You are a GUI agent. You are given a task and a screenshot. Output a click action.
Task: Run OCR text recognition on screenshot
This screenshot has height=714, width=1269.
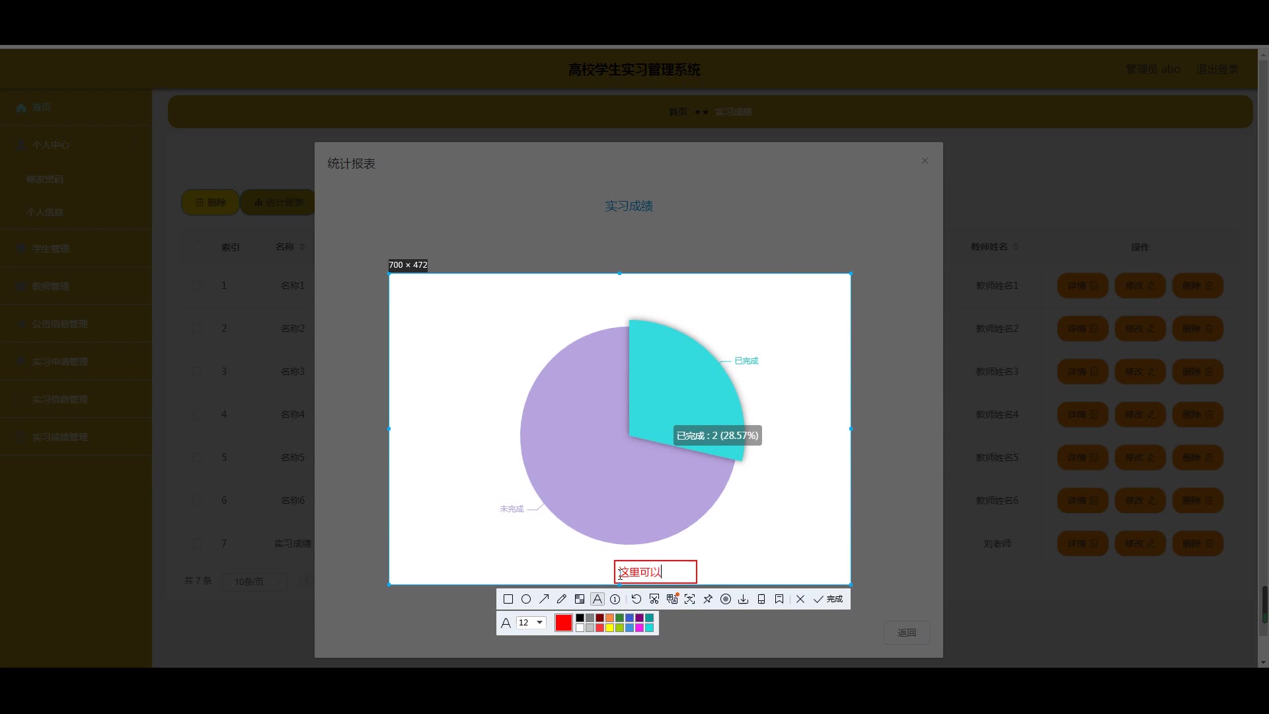tap(690, 599)
